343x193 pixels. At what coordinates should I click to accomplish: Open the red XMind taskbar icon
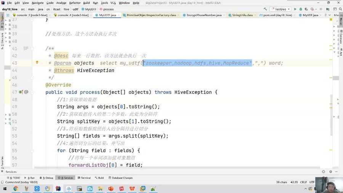pos(122,189)
